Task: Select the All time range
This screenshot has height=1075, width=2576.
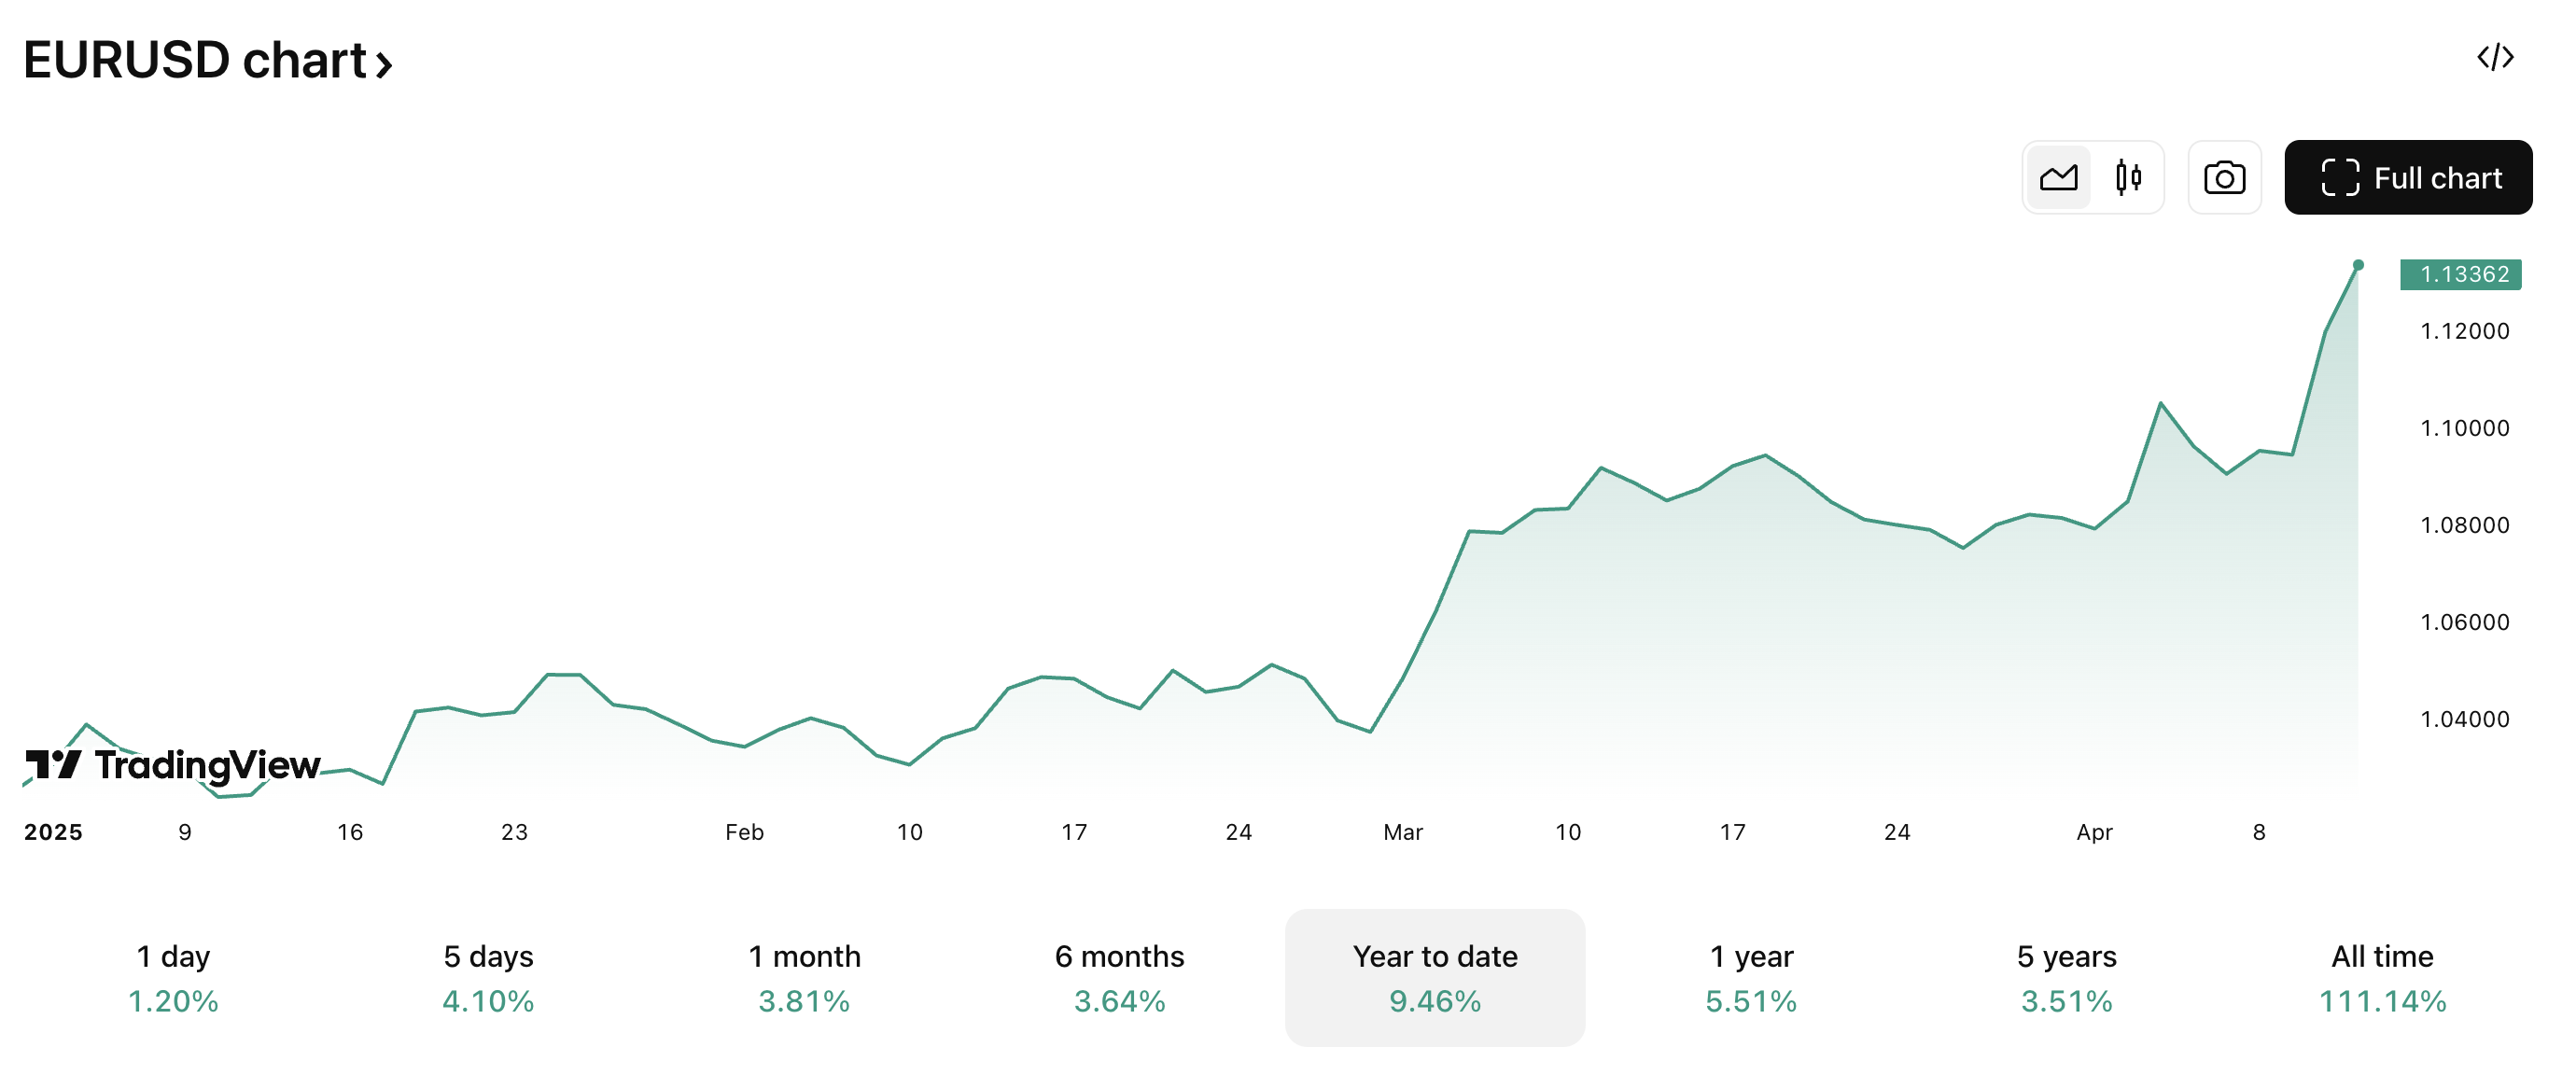Action: (x=2382, y=977)
